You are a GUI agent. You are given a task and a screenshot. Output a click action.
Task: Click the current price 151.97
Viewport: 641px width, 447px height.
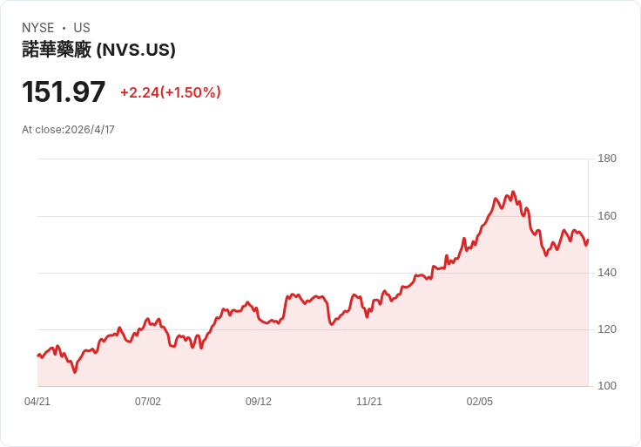coord(64,91)
